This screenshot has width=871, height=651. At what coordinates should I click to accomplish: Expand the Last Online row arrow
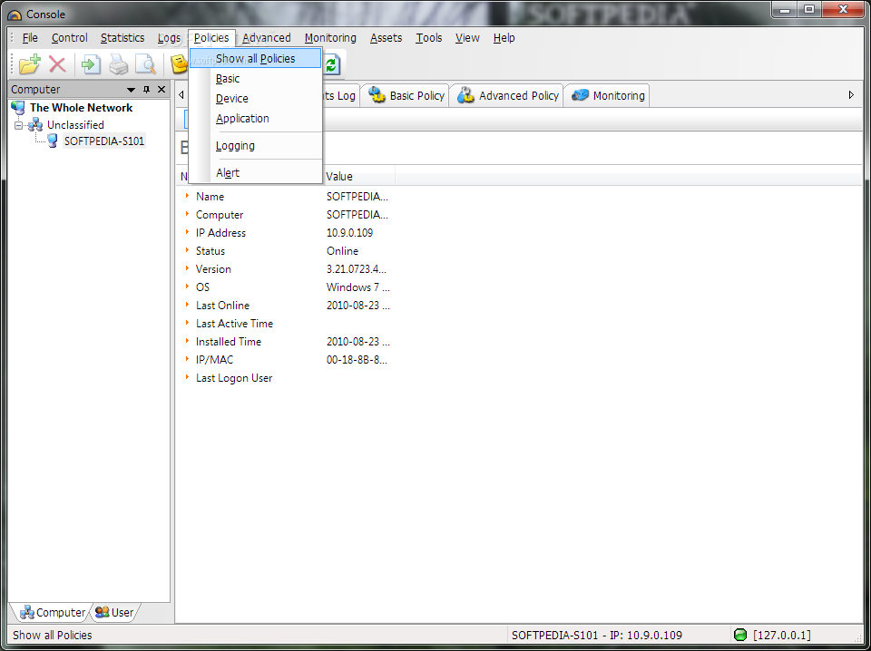pyautogui.click(x=187, y=305)
